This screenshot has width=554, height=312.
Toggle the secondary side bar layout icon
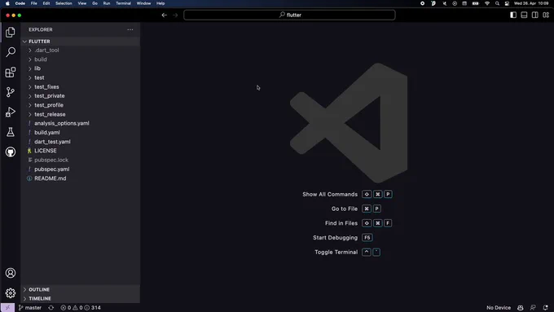(x=535, y=15)
